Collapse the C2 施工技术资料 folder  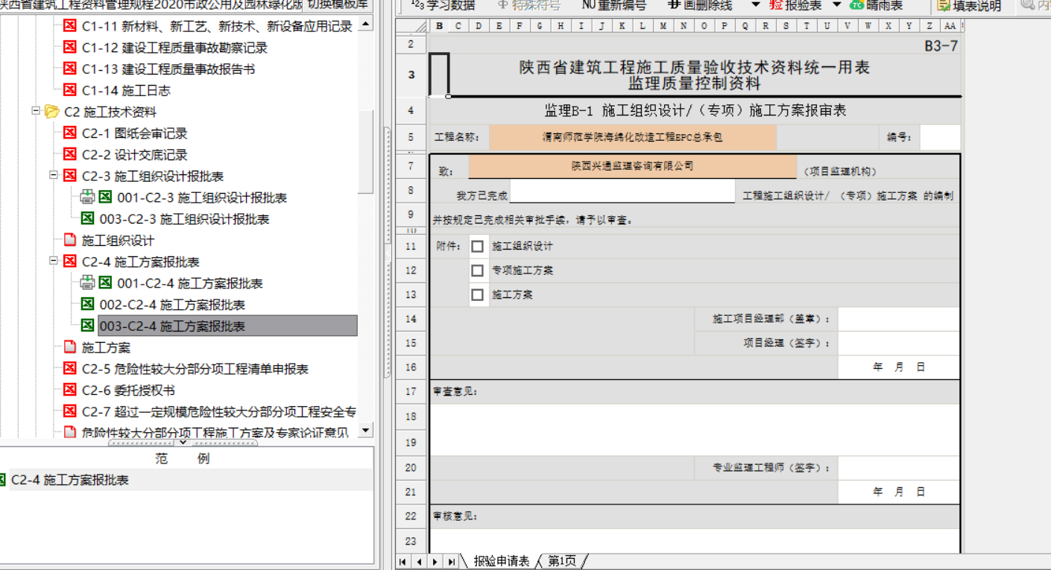tap(35, 111)
